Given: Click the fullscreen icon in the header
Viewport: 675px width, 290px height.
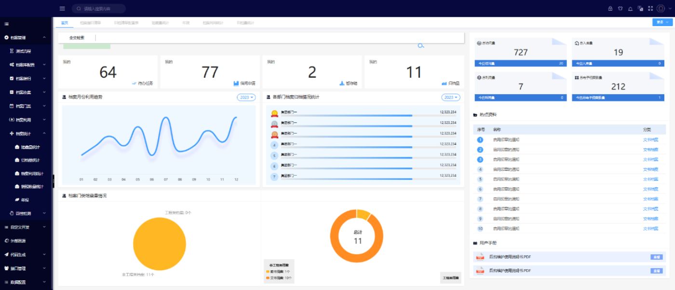Looking at the screenshot, I should tap(650, 9).
